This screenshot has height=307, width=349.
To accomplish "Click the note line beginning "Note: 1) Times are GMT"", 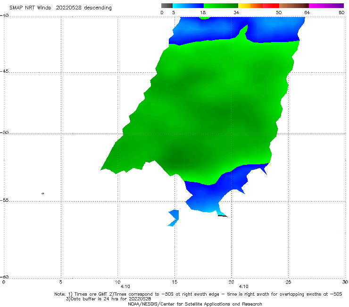I will coord(198,294).
